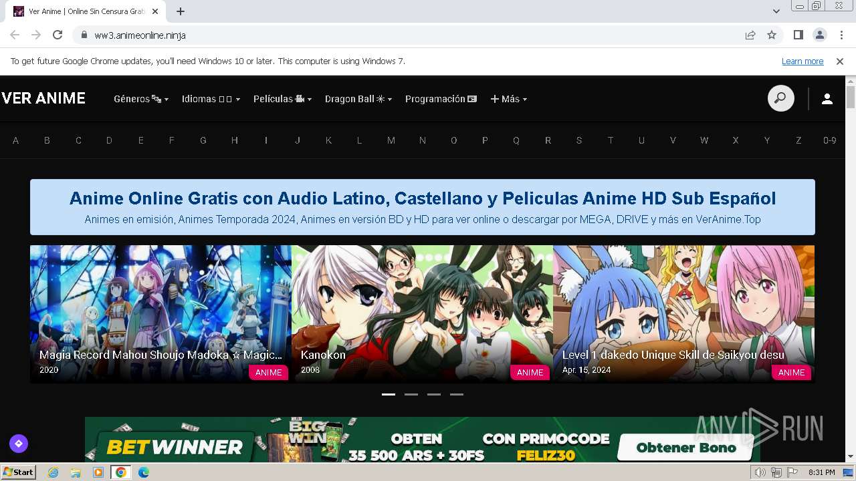
Task: Select the first carousel indicator
Action: click(x=389, y=394)
